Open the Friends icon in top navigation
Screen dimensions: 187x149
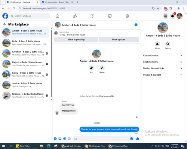click(75, 16)
